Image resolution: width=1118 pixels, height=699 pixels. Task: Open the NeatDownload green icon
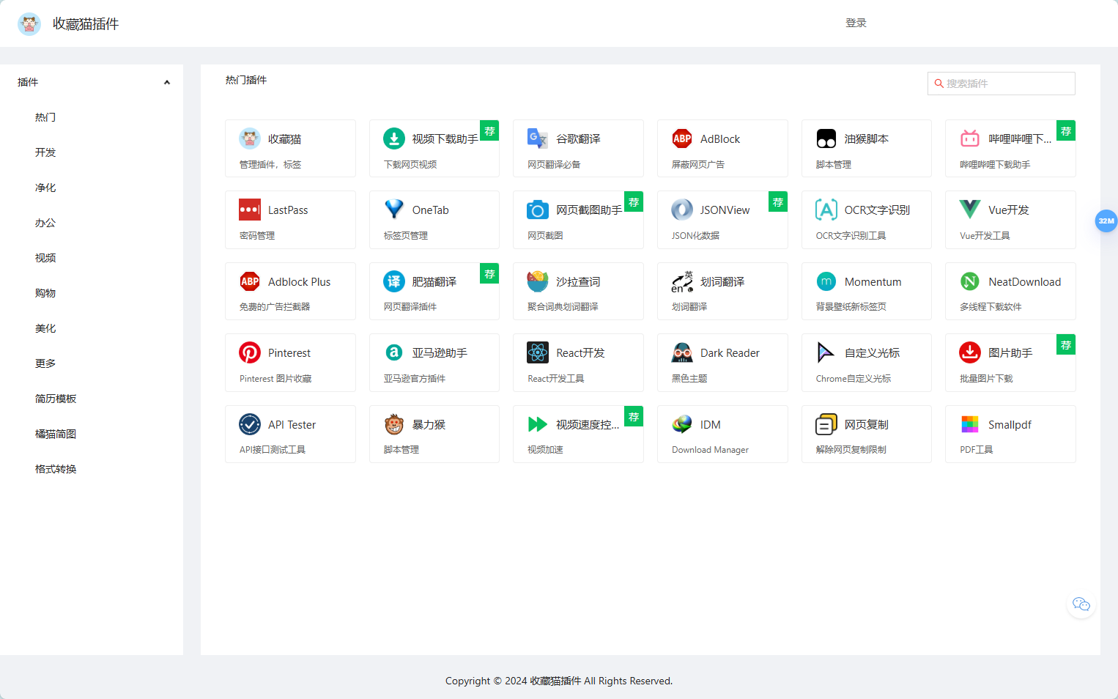pyautogui.click(x=970, y=281)
